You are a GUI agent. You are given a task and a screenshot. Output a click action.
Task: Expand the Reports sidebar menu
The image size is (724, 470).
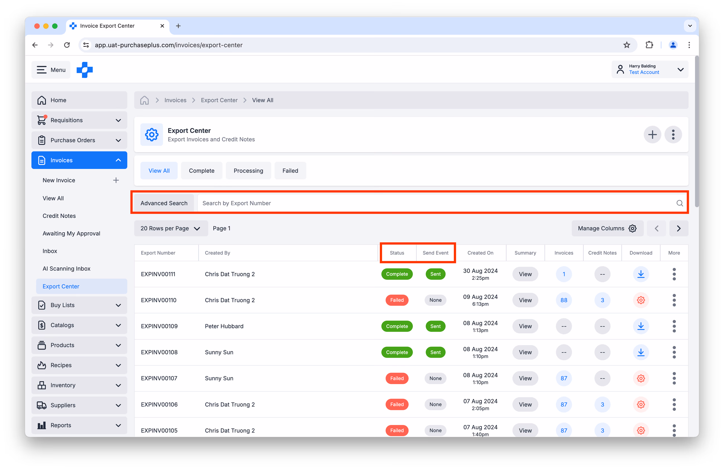coord(79,425)
